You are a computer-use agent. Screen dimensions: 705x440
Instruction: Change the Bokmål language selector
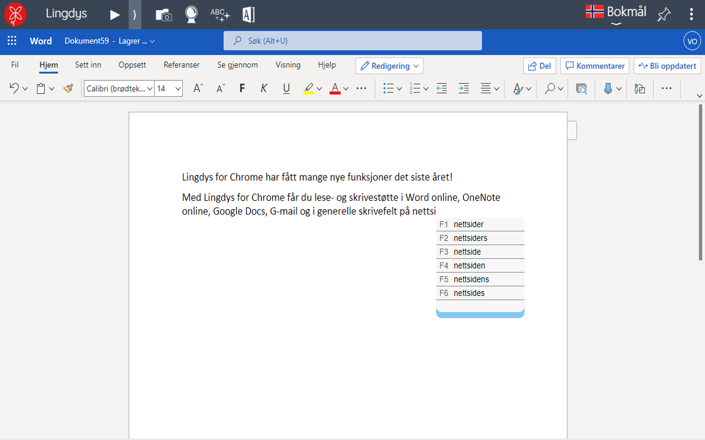click(616, 13)
